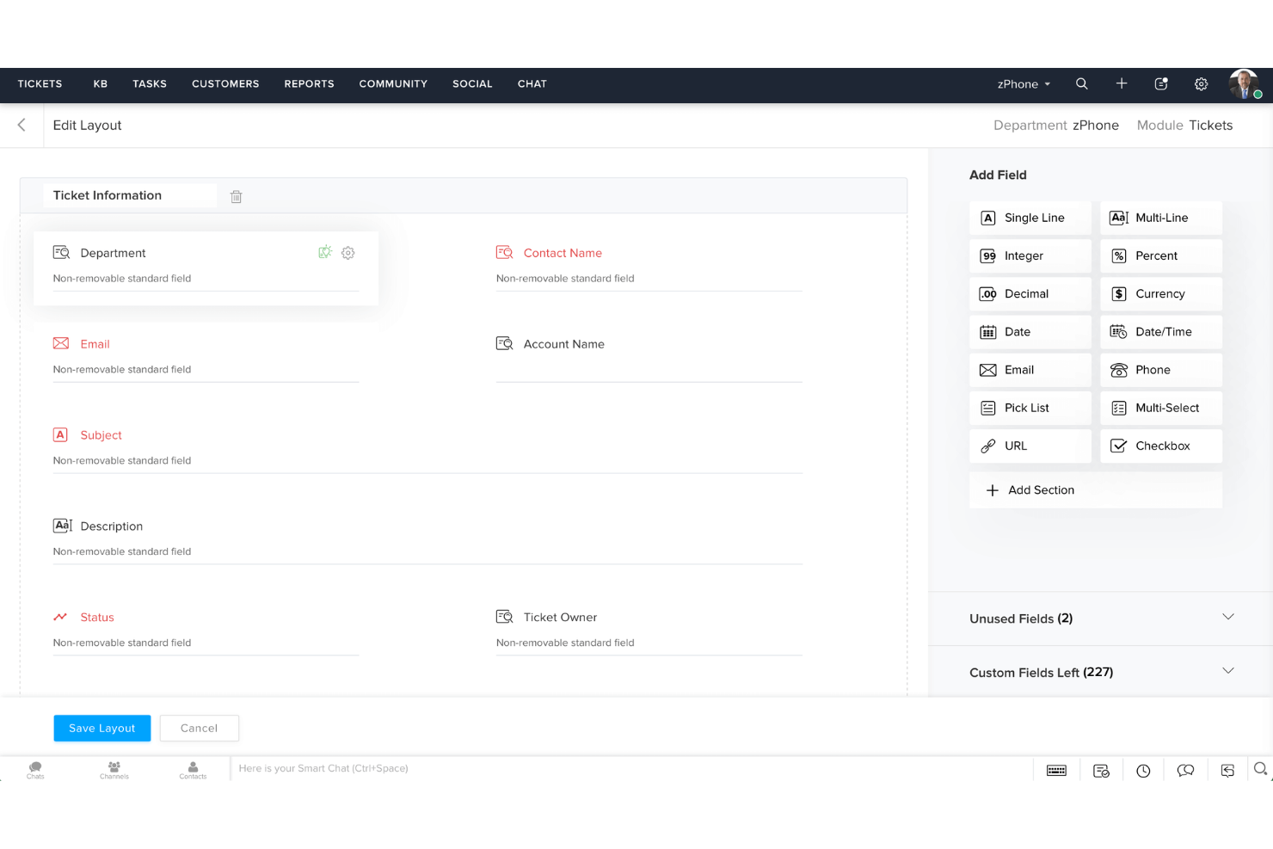The height and width of the screenshot is (849, 1273).
Task: Click the user profile avatar
Action: pos(1244,84)
